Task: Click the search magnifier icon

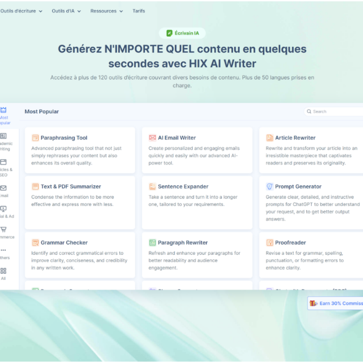Action: pos(309,112)
